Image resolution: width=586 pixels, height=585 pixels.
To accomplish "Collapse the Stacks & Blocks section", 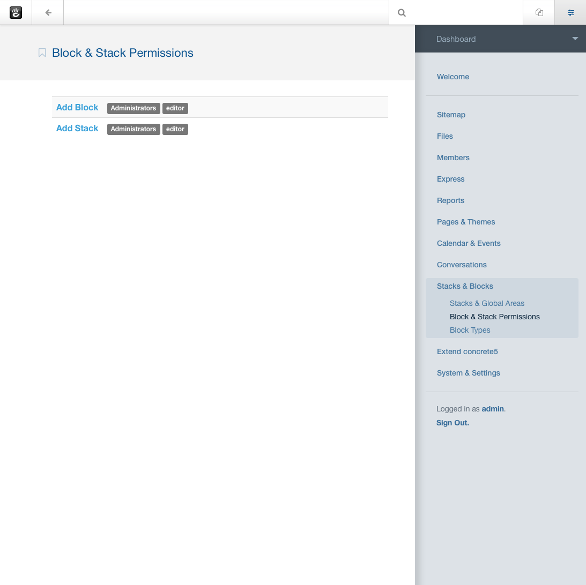I will click(465, 286).
